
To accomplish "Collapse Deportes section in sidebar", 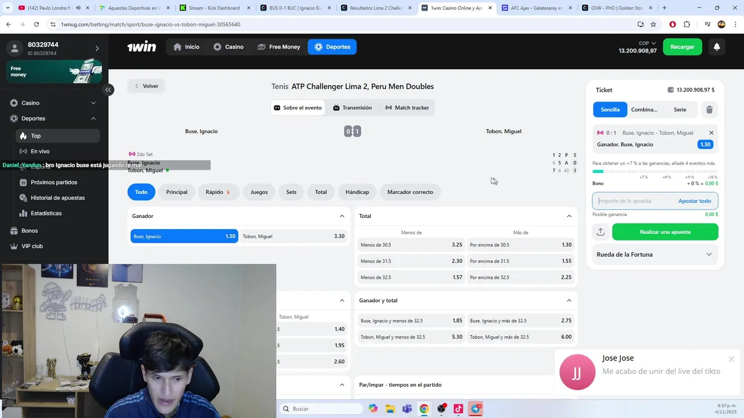I will 93,118.
